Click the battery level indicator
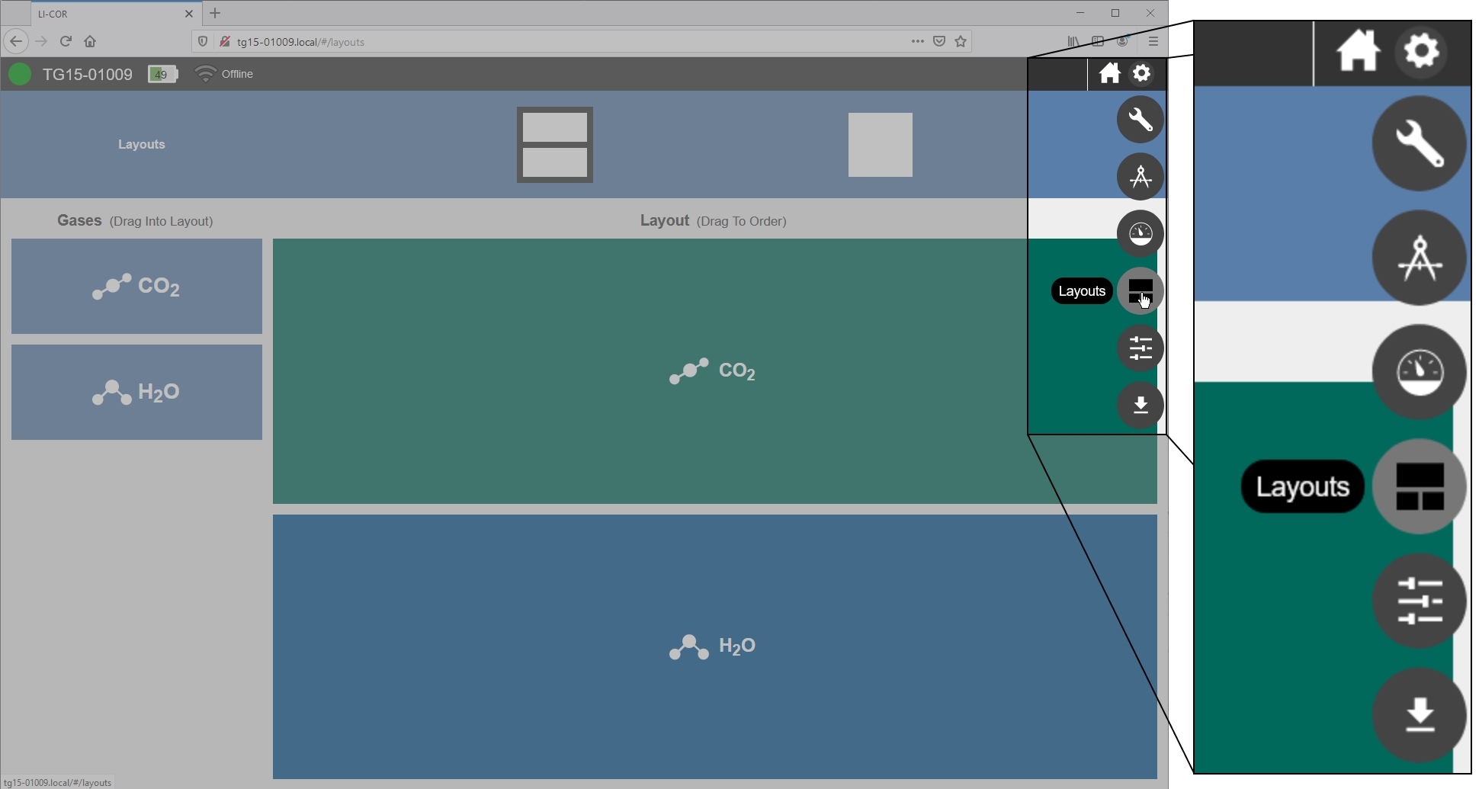The image size is (1479, 789). [x=162, y=74]
